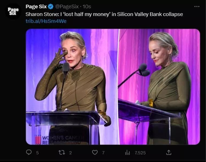206x162 pixels.
Task: Click the retweet arrows icon
Action: (62, 152)
